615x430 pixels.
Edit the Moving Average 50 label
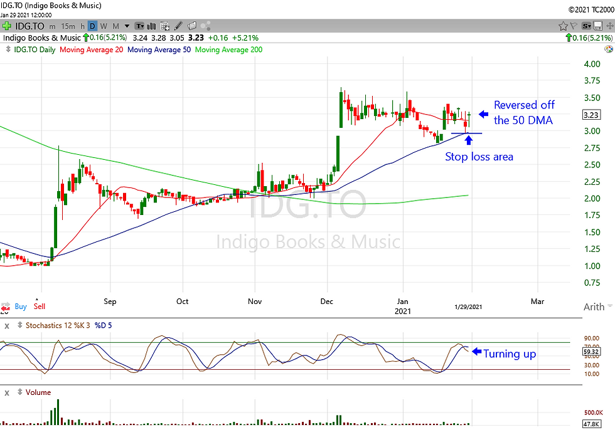159,50
